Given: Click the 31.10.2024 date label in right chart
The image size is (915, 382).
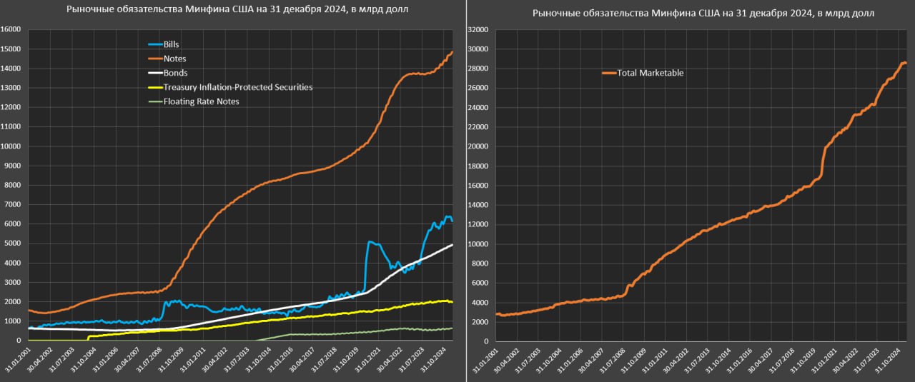Looking at the screenshot, I should tap(900, 358).
